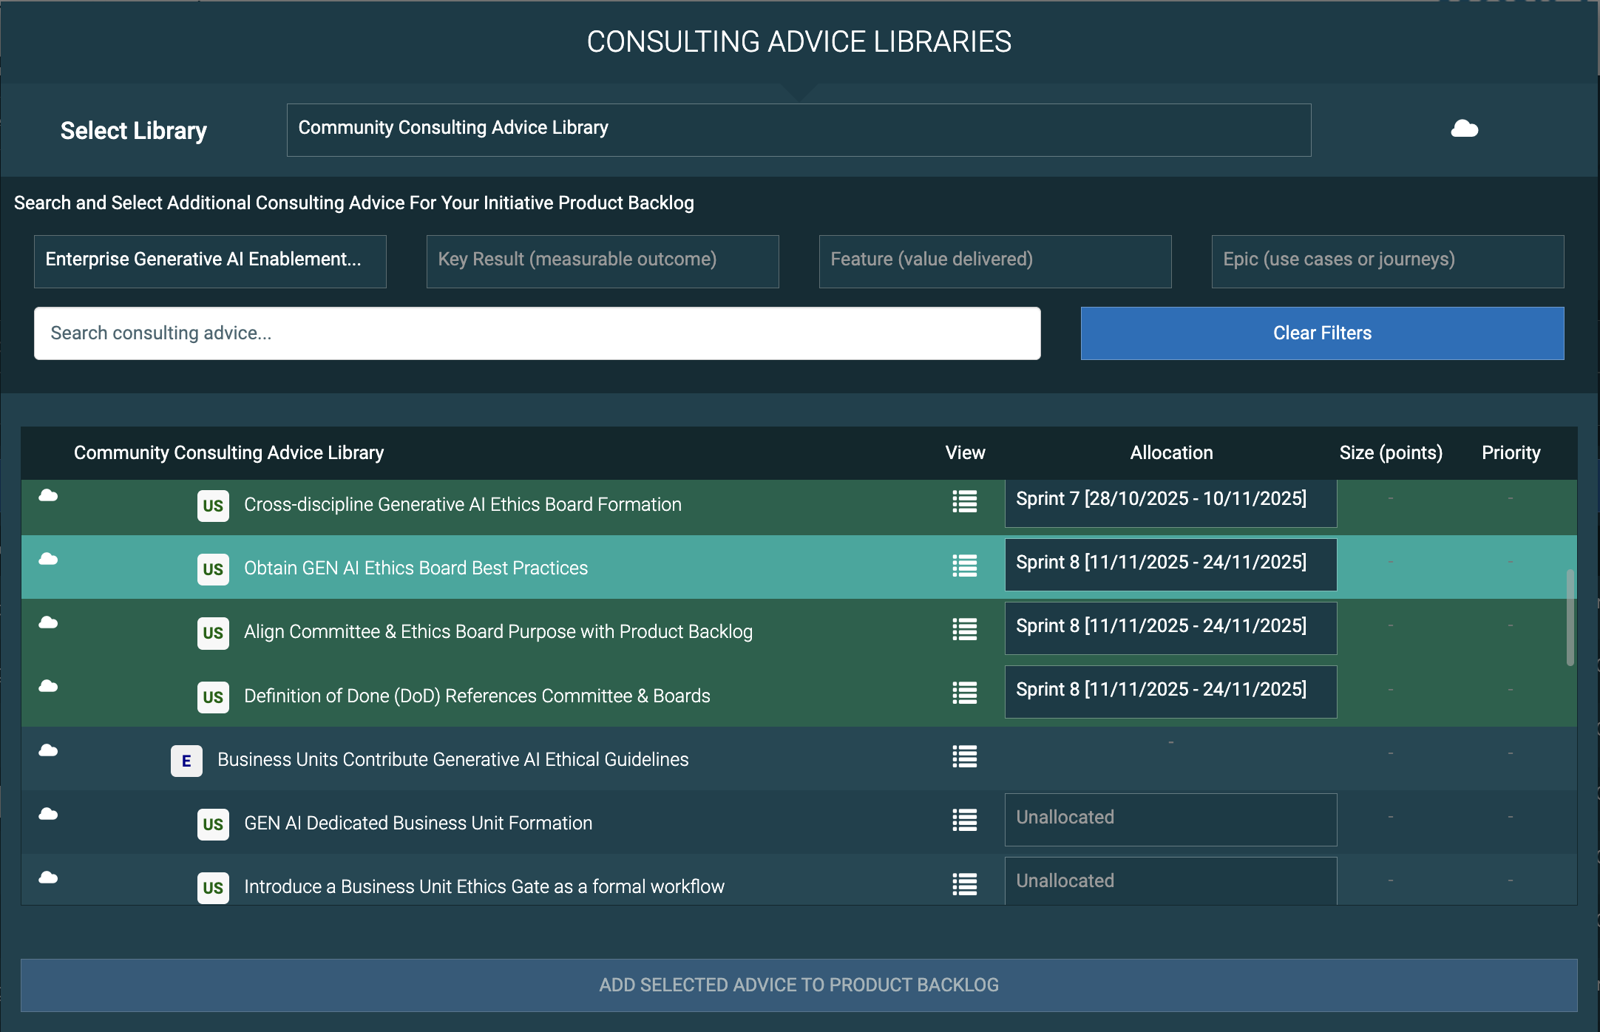The image size is (1600, 1032).
Task: Click cloud icon on GEN AI Dedicated Business Unit row
Action: [48, 815]
